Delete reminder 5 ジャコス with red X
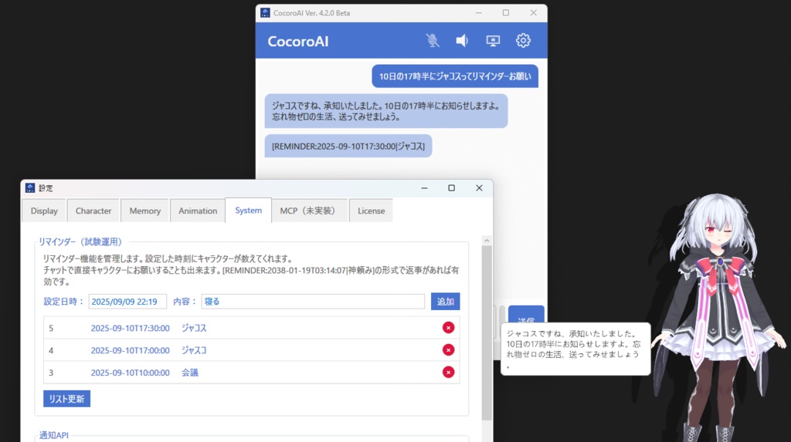791x442 pixels. pyautogui.click(x=449, y=328)
